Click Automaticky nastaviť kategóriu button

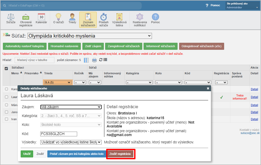pos(25,46)
